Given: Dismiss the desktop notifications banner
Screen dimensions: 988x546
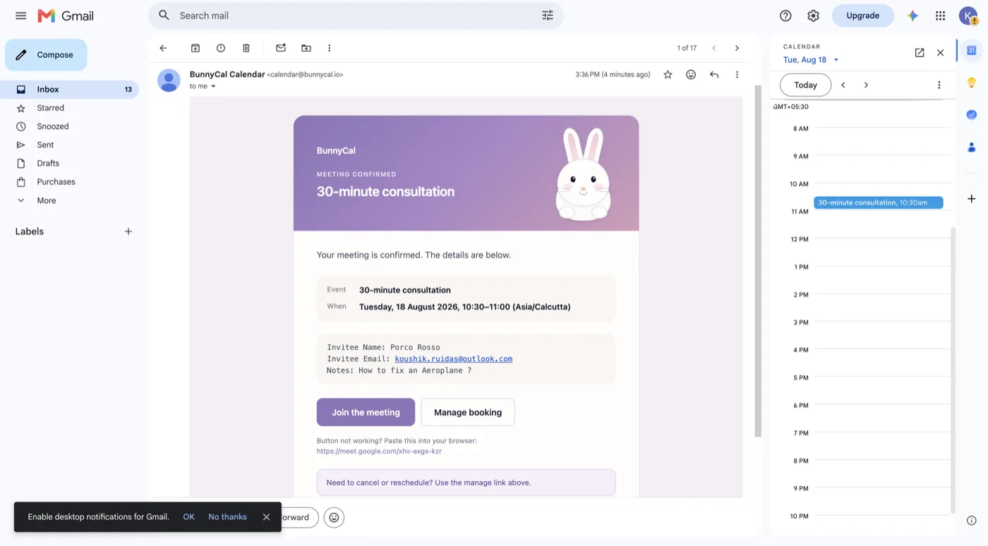Looking at the screenshot, I should tap(266, 517).
